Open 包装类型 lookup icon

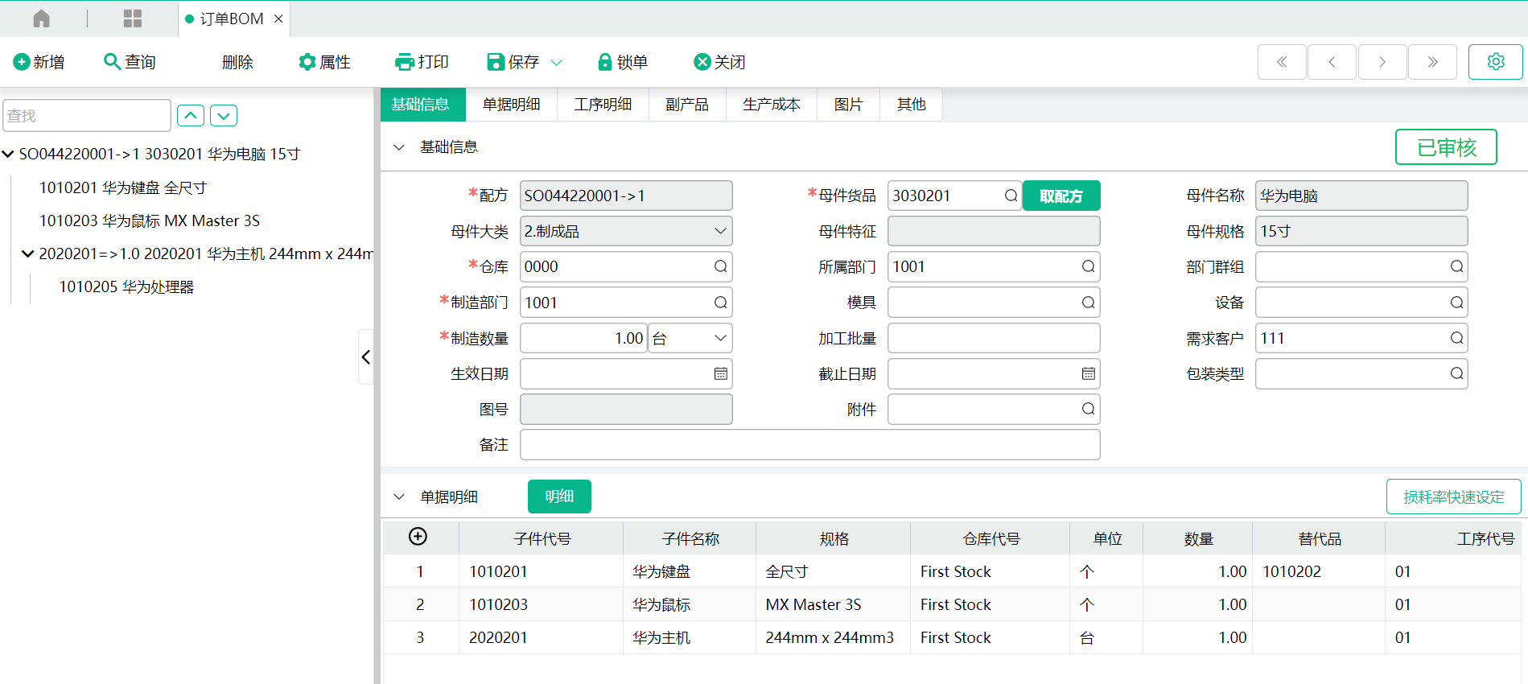pos(1456,373)
